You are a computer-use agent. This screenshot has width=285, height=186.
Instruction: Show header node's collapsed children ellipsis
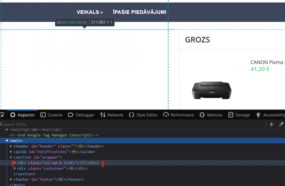pyautogui.click(x=81, y=146)
